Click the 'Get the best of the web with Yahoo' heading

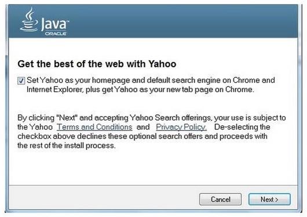click(97, 64)
